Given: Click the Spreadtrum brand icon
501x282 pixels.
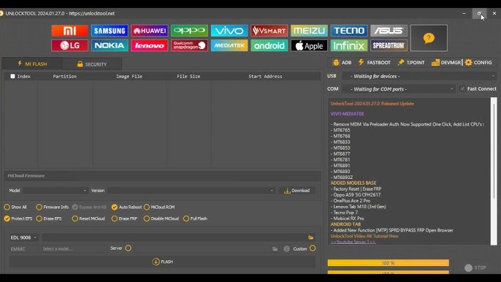Looking at the screenshot, I should (389, 45).
